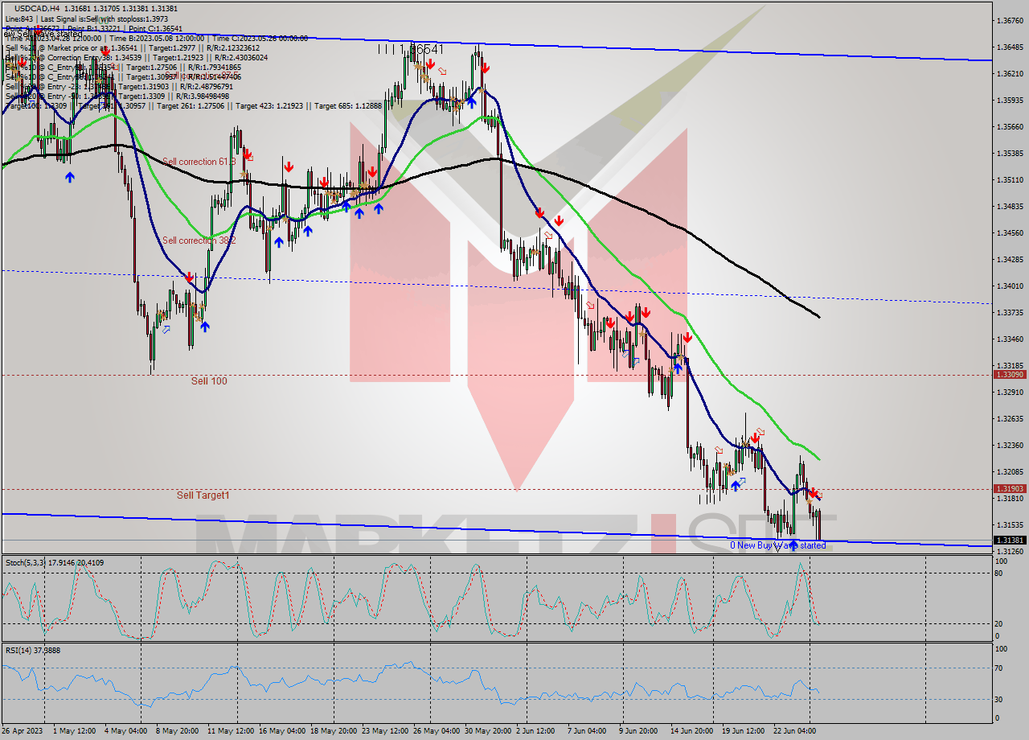Click the '23 May 12:00' date label
Image resolution: width=1029 pixels, height=740 pixels.
385,731
